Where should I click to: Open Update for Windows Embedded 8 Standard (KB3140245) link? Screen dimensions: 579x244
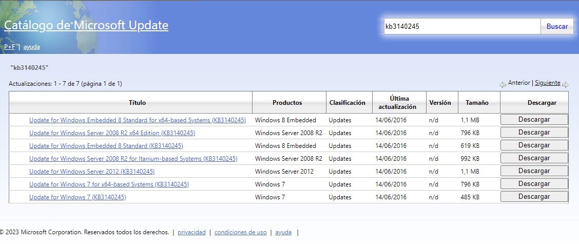point(106,146)
